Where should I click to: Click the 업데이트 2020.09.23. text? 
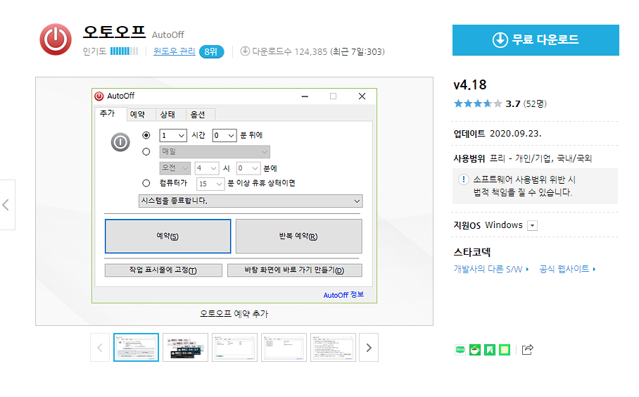coord(497,134)
